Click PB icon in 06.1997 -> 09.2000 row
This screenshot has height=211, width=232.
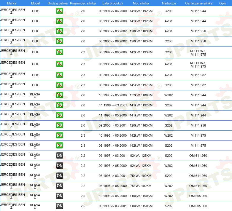click(60, 146)
